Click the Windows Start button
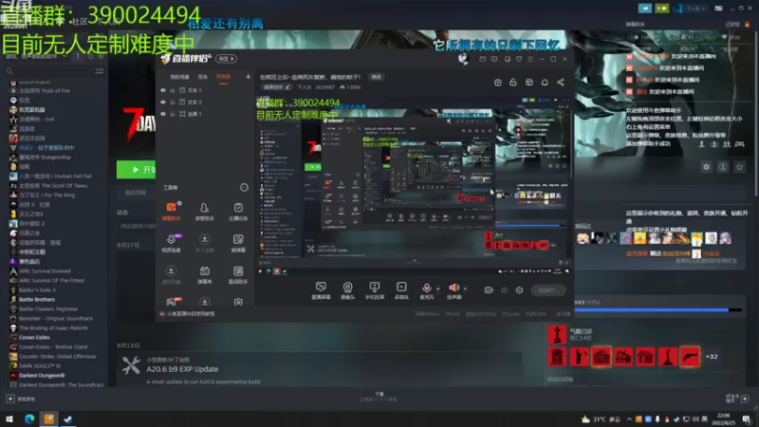 click(x=9, y=418)
